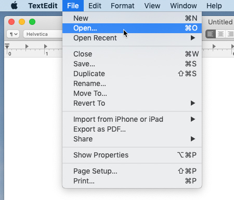Close the open File menu

[73, 6]
